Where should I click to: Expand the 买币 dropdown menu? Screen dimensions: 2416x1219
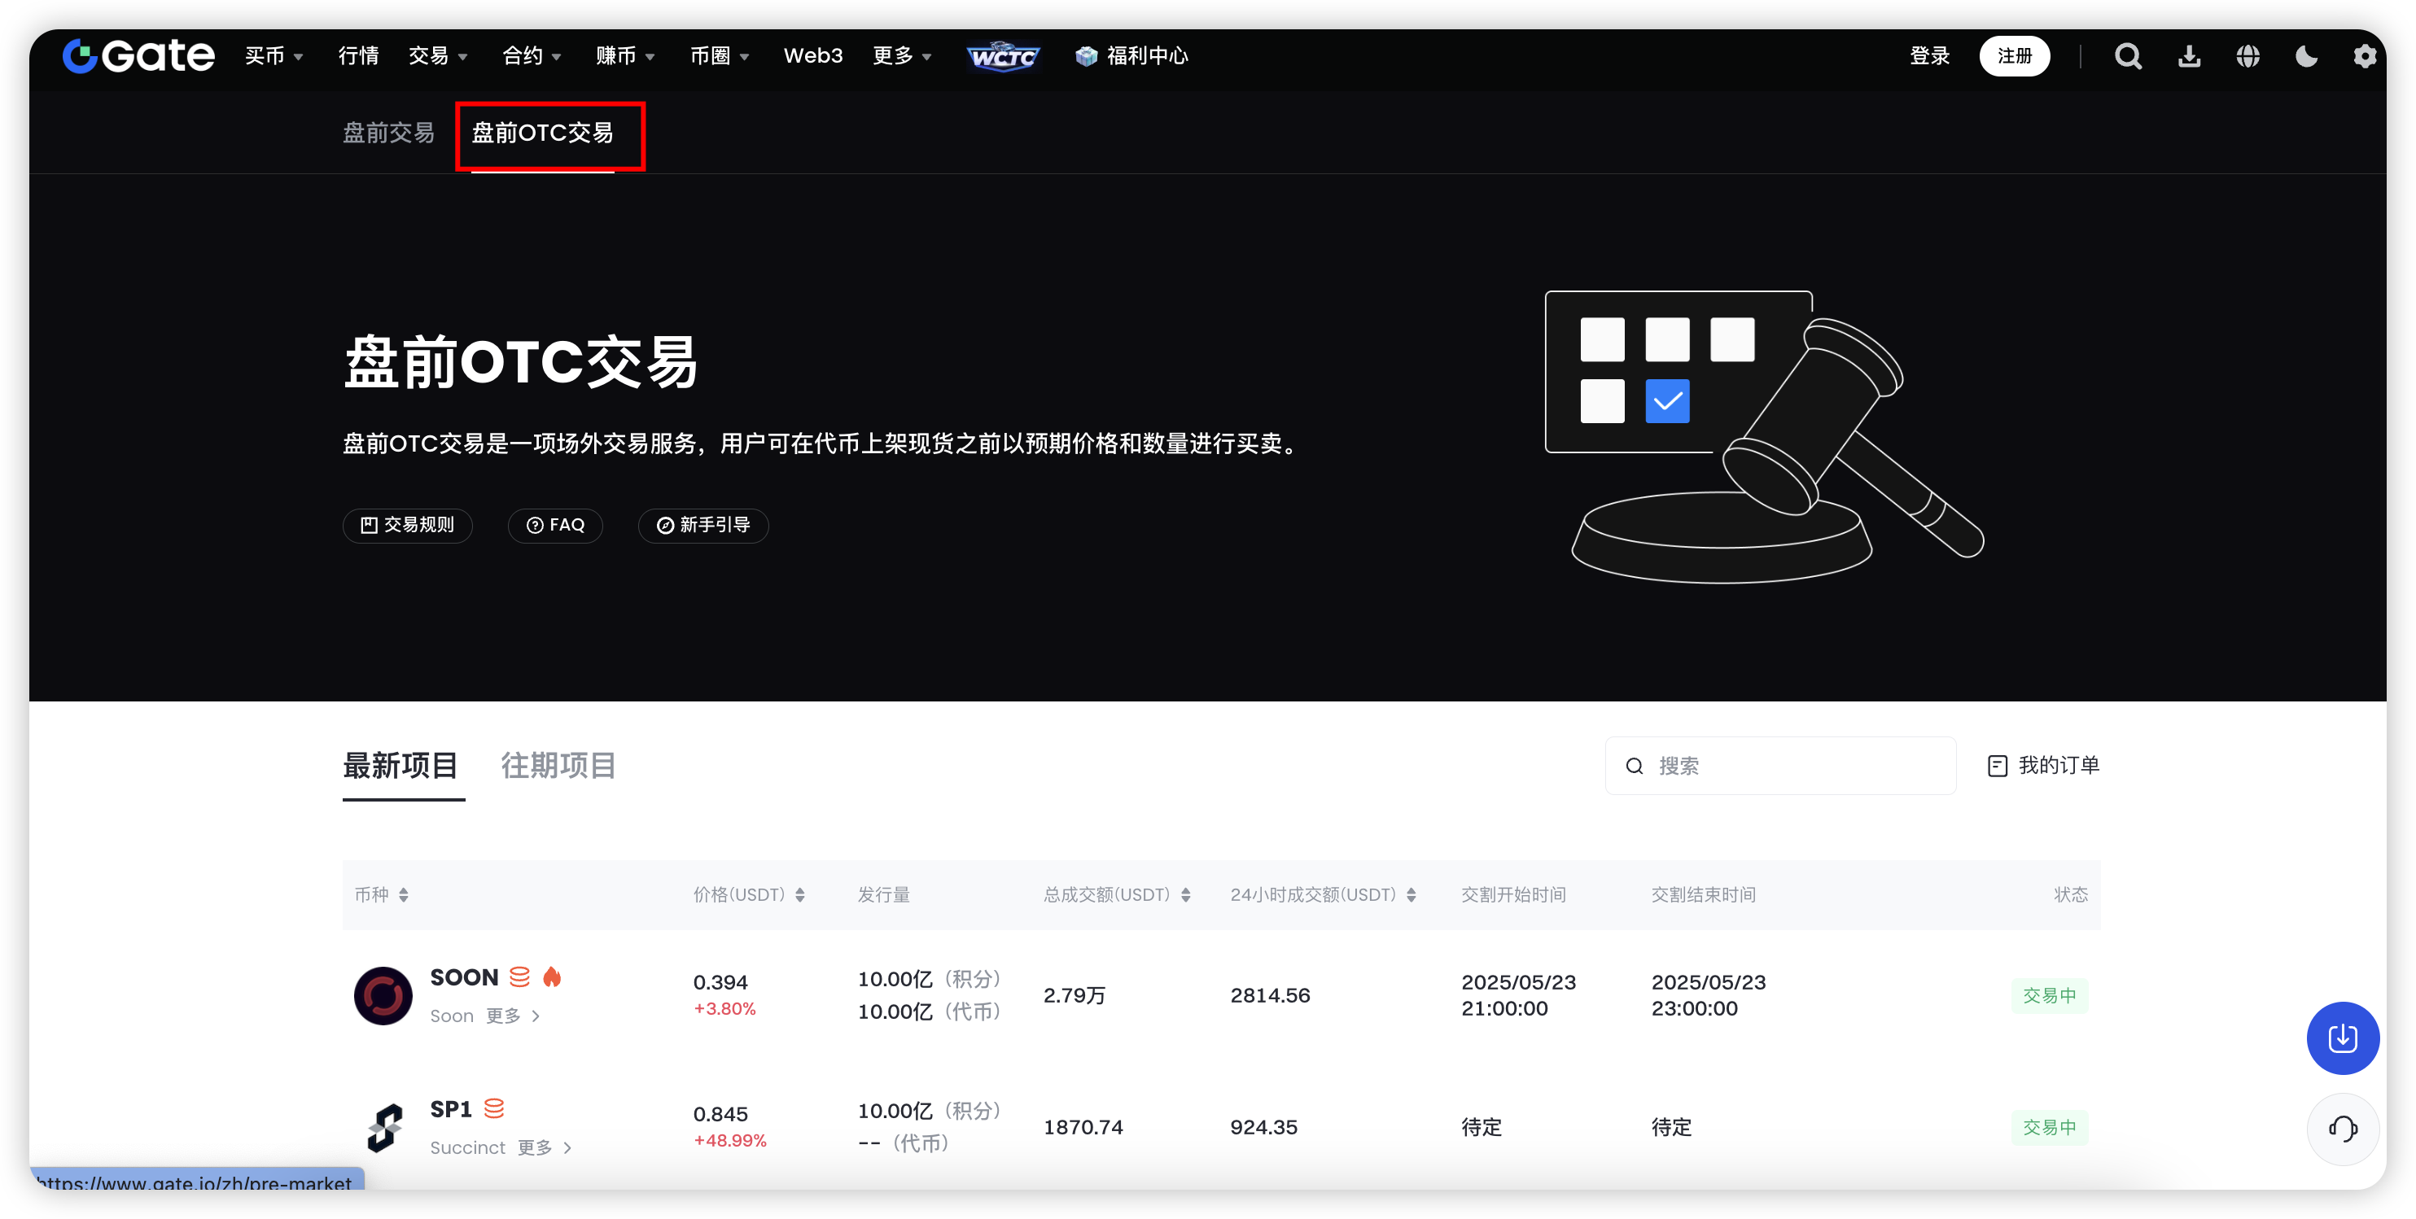[274, 56]
